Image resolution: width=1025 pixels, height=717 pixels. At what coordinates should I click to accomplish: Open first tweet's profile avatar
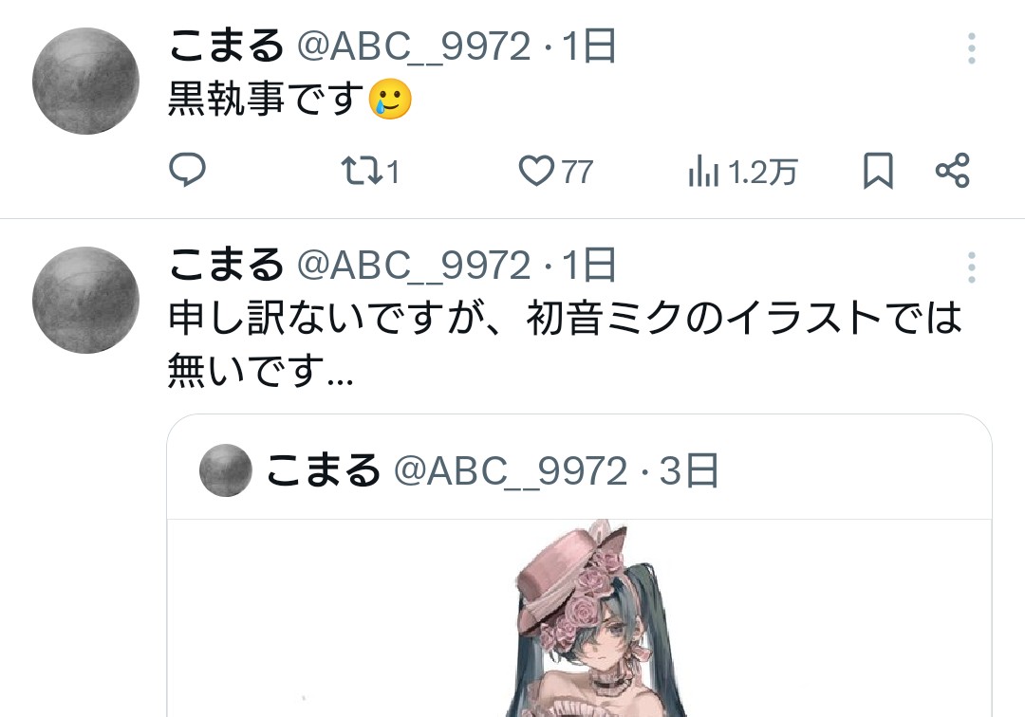pos(85,81)
